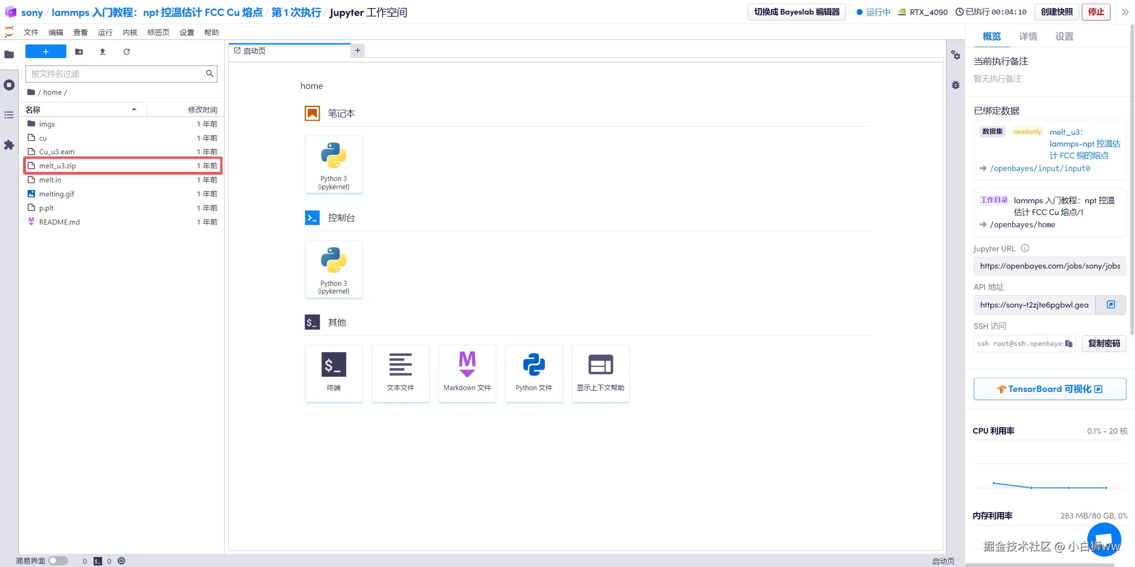
Task: Collapse the right sidebar with chevron
Action: pos(1125,12)
